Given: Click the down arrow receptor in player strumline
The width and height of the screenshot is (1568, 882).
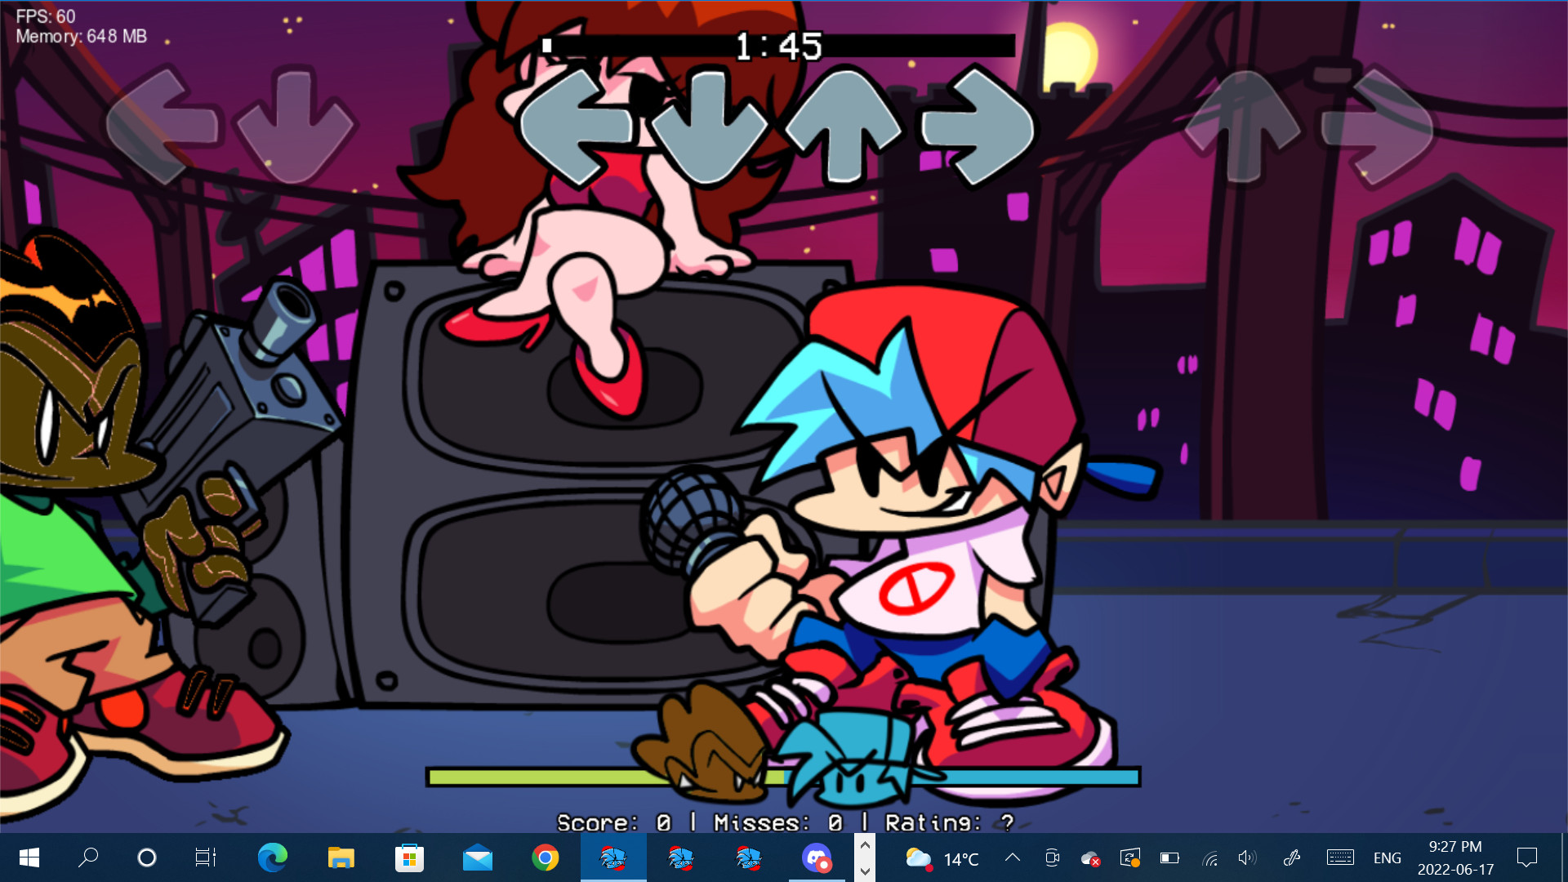Looking at the screenshot, I should coord(709,127).
